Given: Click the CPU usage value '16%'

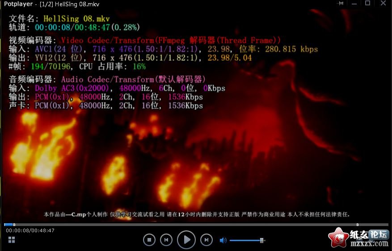Looking at the screenshot, I should (x=139, y=67).
